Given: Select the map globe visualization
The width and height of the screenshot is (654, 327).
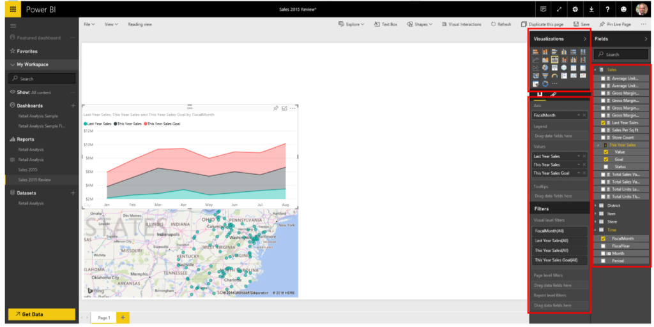Looking at the screenshot, I should (x=564, y=68).
